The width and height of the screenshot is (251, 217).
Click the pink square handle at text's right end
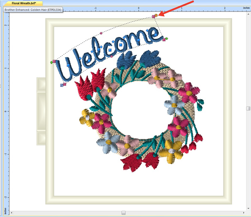click(164, 39)
